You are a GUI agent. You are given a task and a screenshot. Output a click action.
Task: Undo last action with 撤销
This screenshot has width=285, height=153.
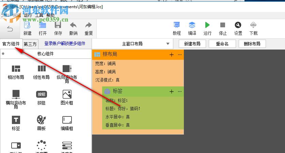[x=73, y=29]
